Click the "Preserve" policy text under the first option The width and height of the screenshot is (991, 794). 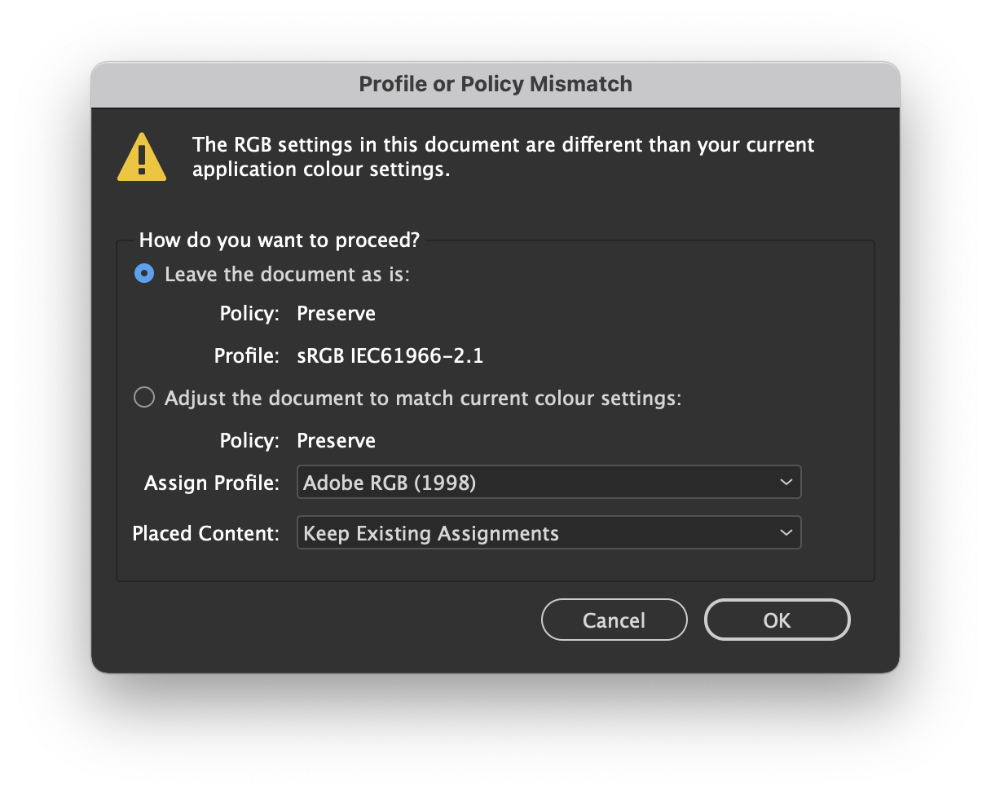336,313
